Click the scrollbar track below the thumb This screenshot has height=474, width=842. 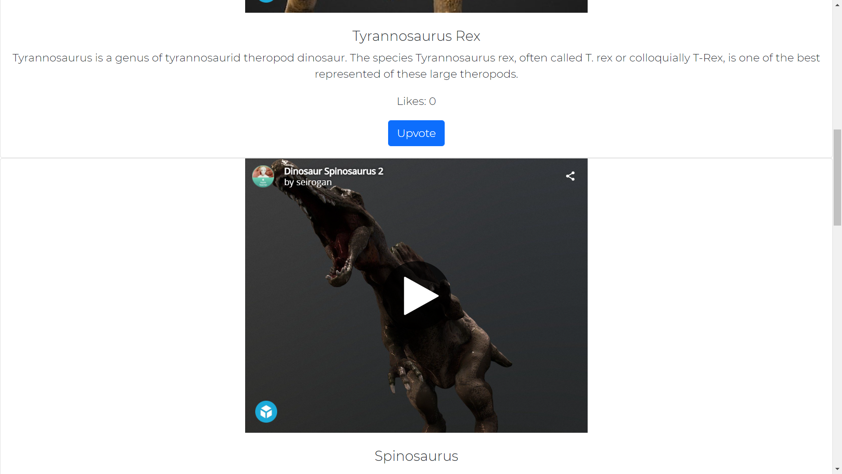[x=837, y=342]
